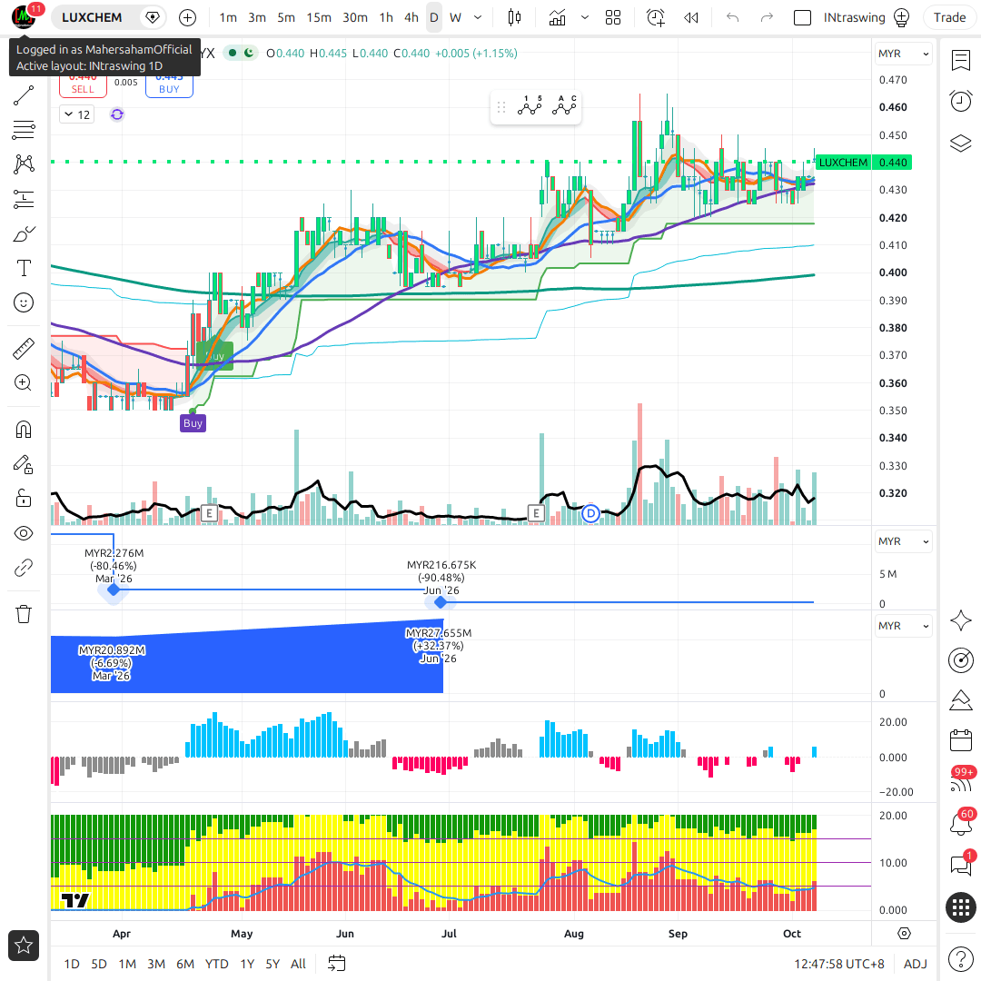
Task: Open the help center question mark
Action: click(960, 958)
